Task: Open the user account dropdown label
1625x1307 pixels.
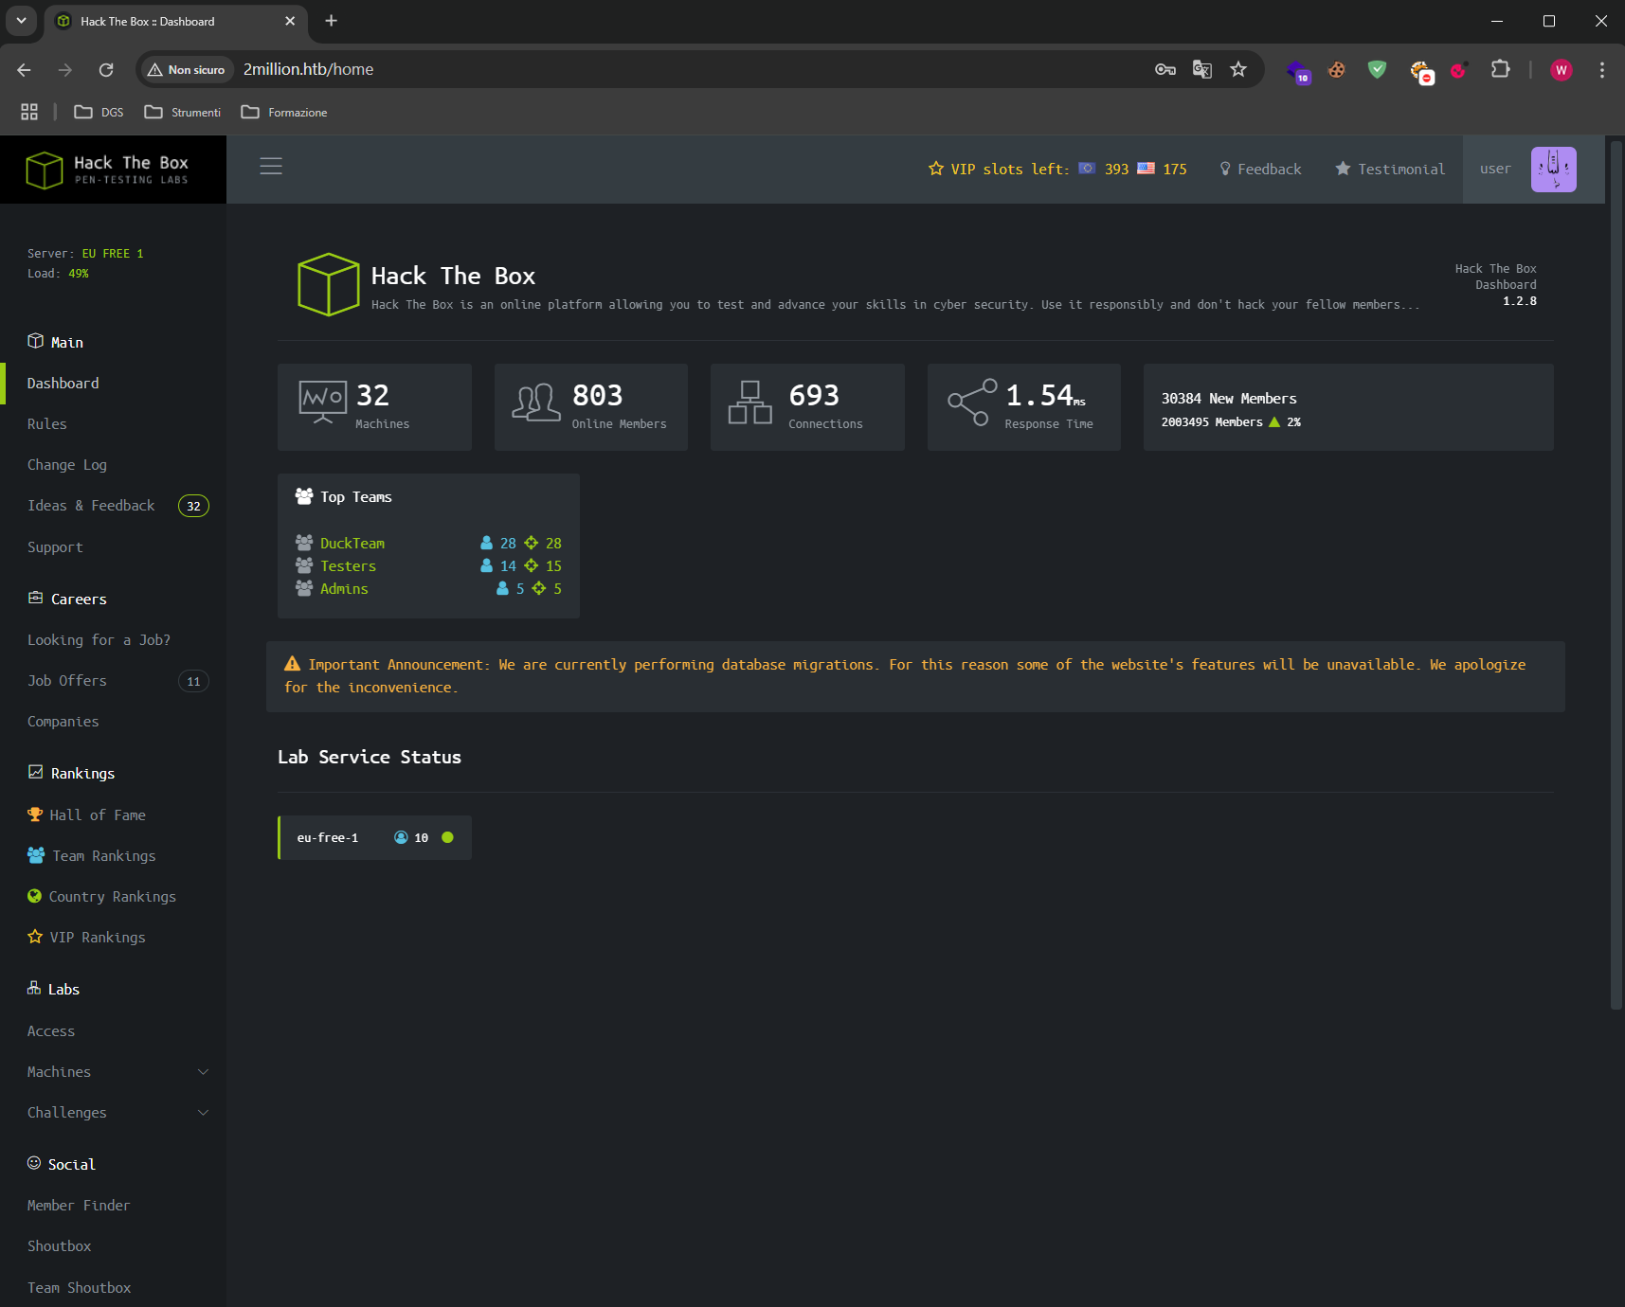Action: click(x=1495, y=169)
